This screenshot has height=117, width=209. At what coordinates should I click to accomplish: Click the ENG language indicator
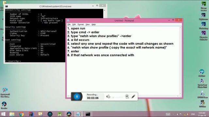coord(193,114)
